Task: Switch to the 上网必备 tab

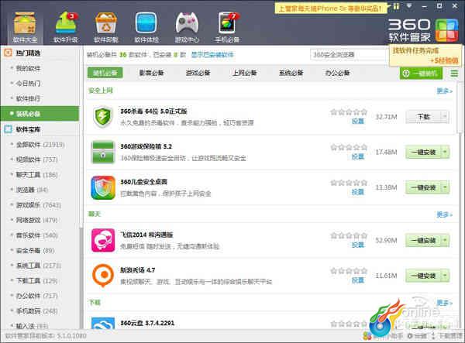Action: click(x=244, y=73)
